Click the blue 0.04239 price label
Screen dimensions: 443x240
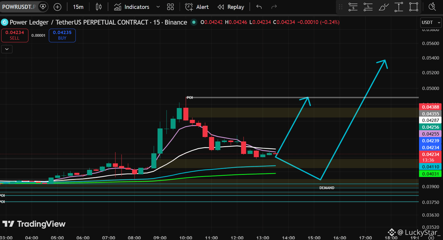tap(431, 141)
